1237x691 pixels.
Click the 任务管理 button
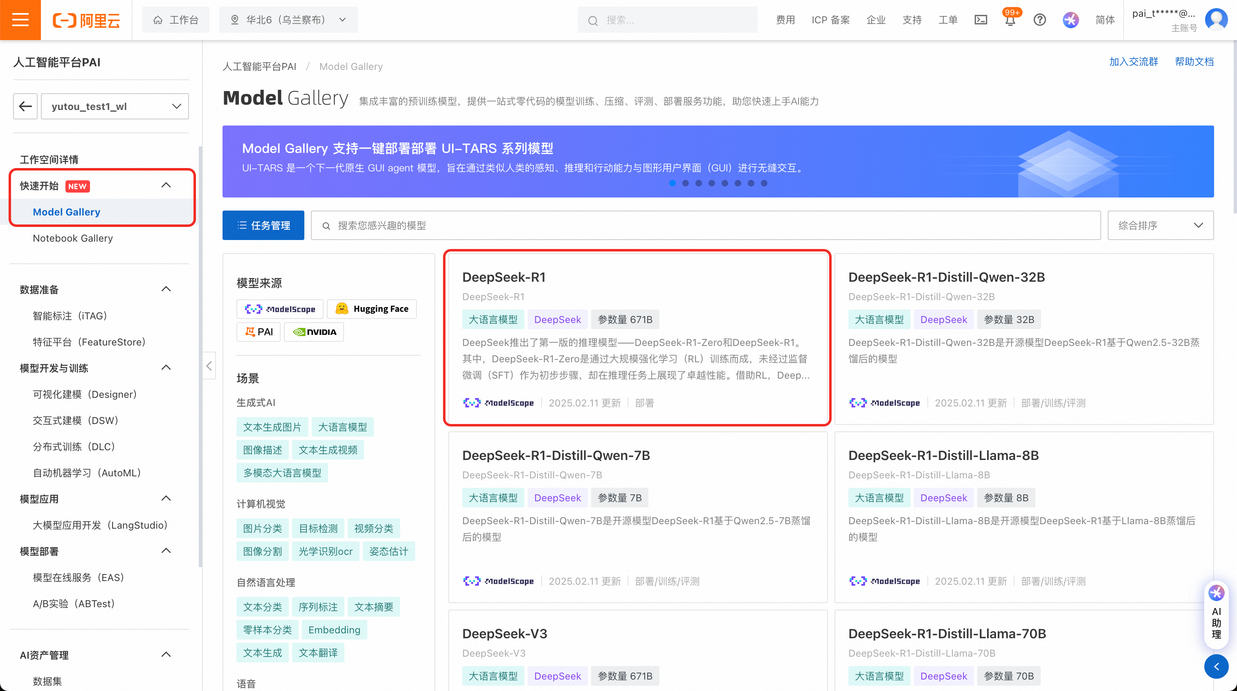point(263,226)
